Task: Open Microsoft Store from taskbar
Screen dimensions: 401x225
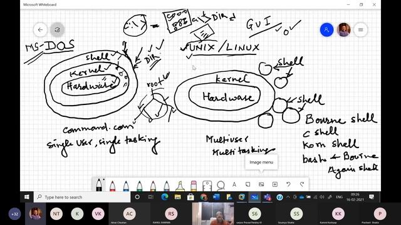Action: [x=190, y=197]
